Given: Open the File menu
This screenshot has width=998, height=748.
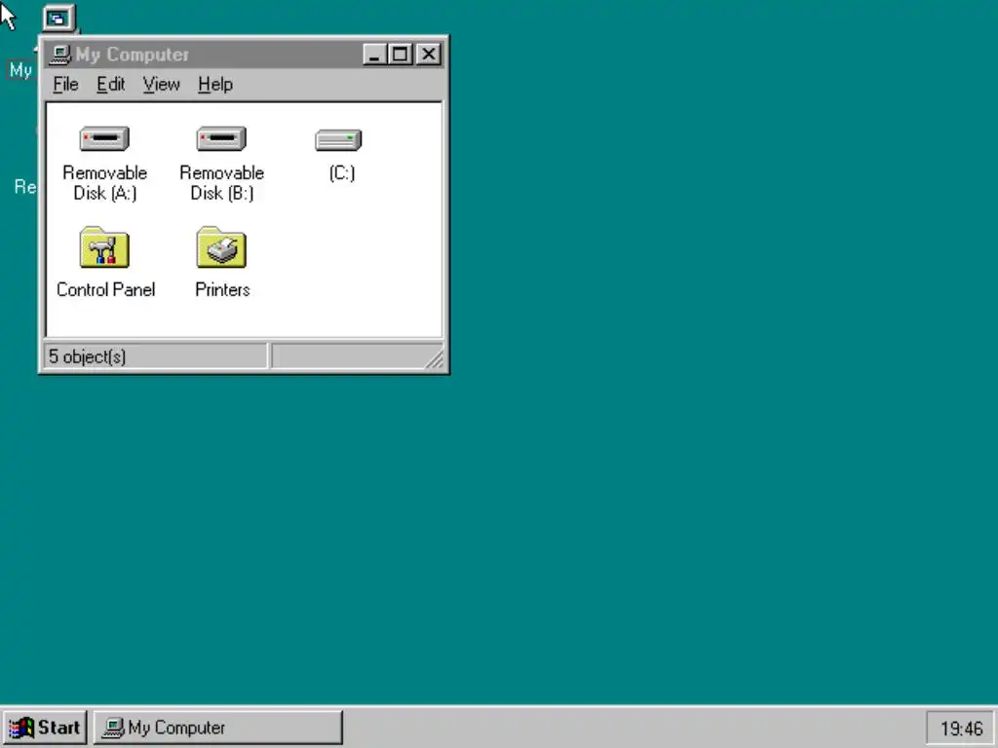Looking at the screenshot, I should [65, 84].
